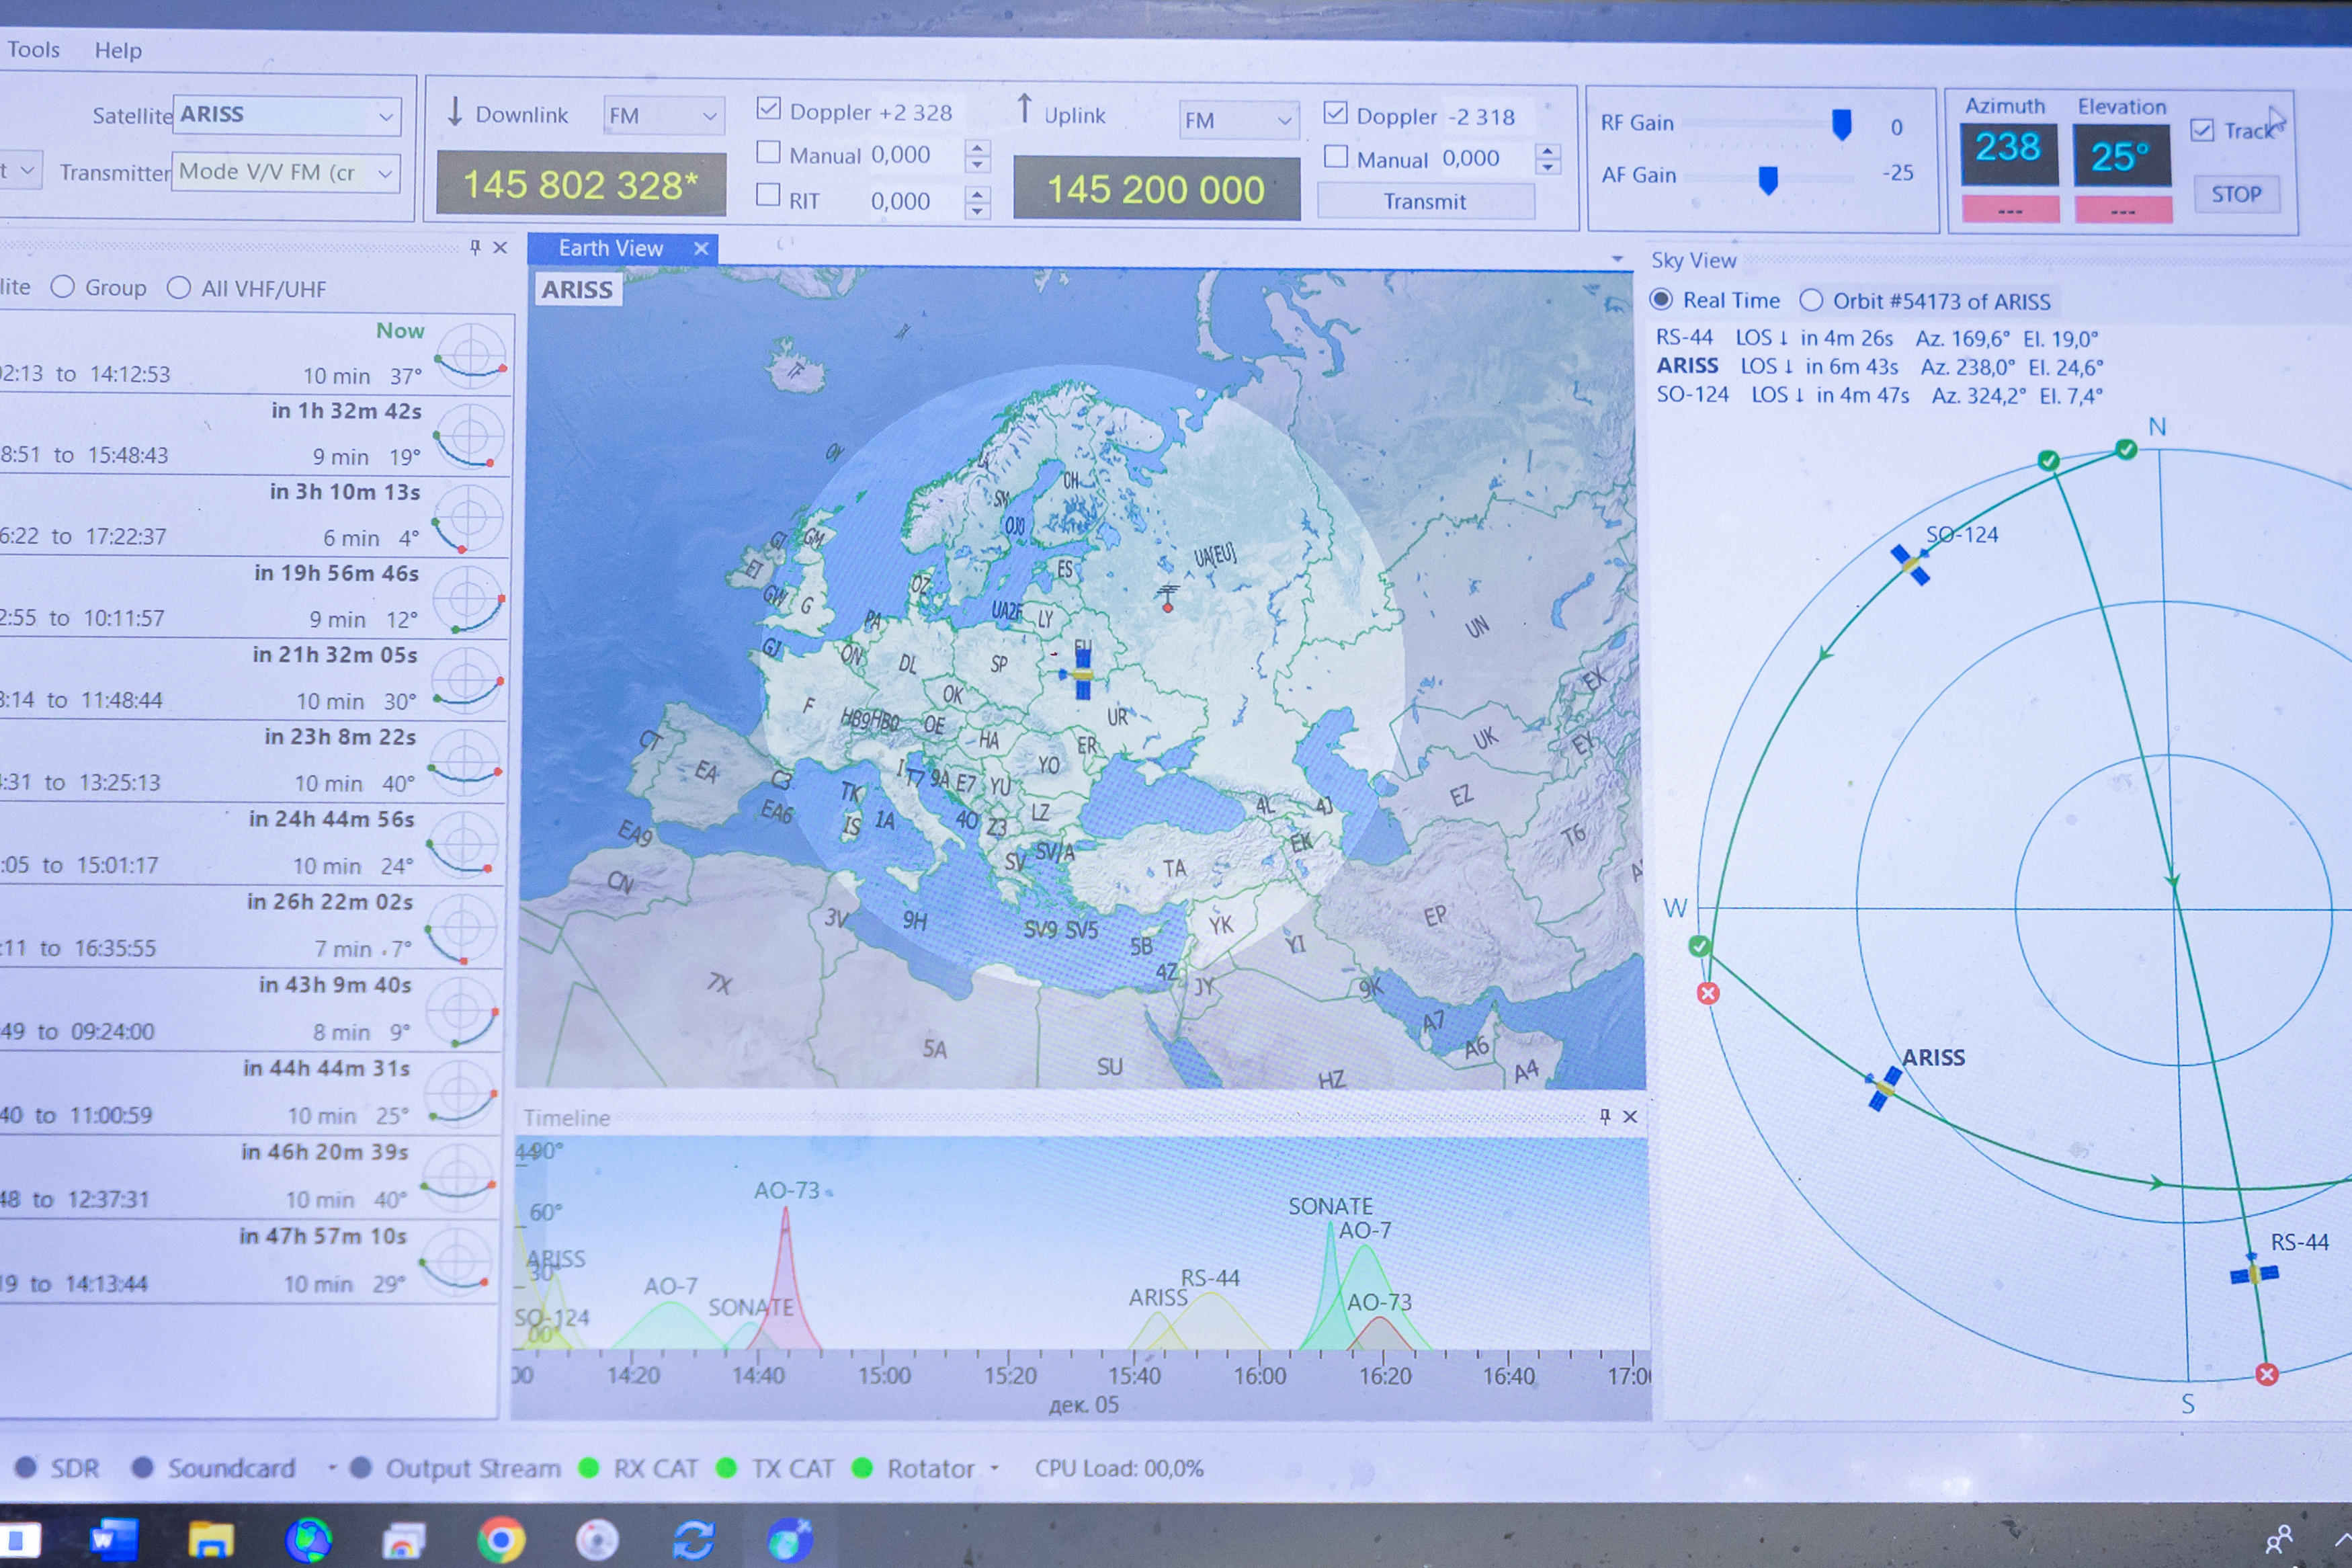Toggle the downlink Doppler checkbox
This screenshot has height=1568, width=2352.
767,108
